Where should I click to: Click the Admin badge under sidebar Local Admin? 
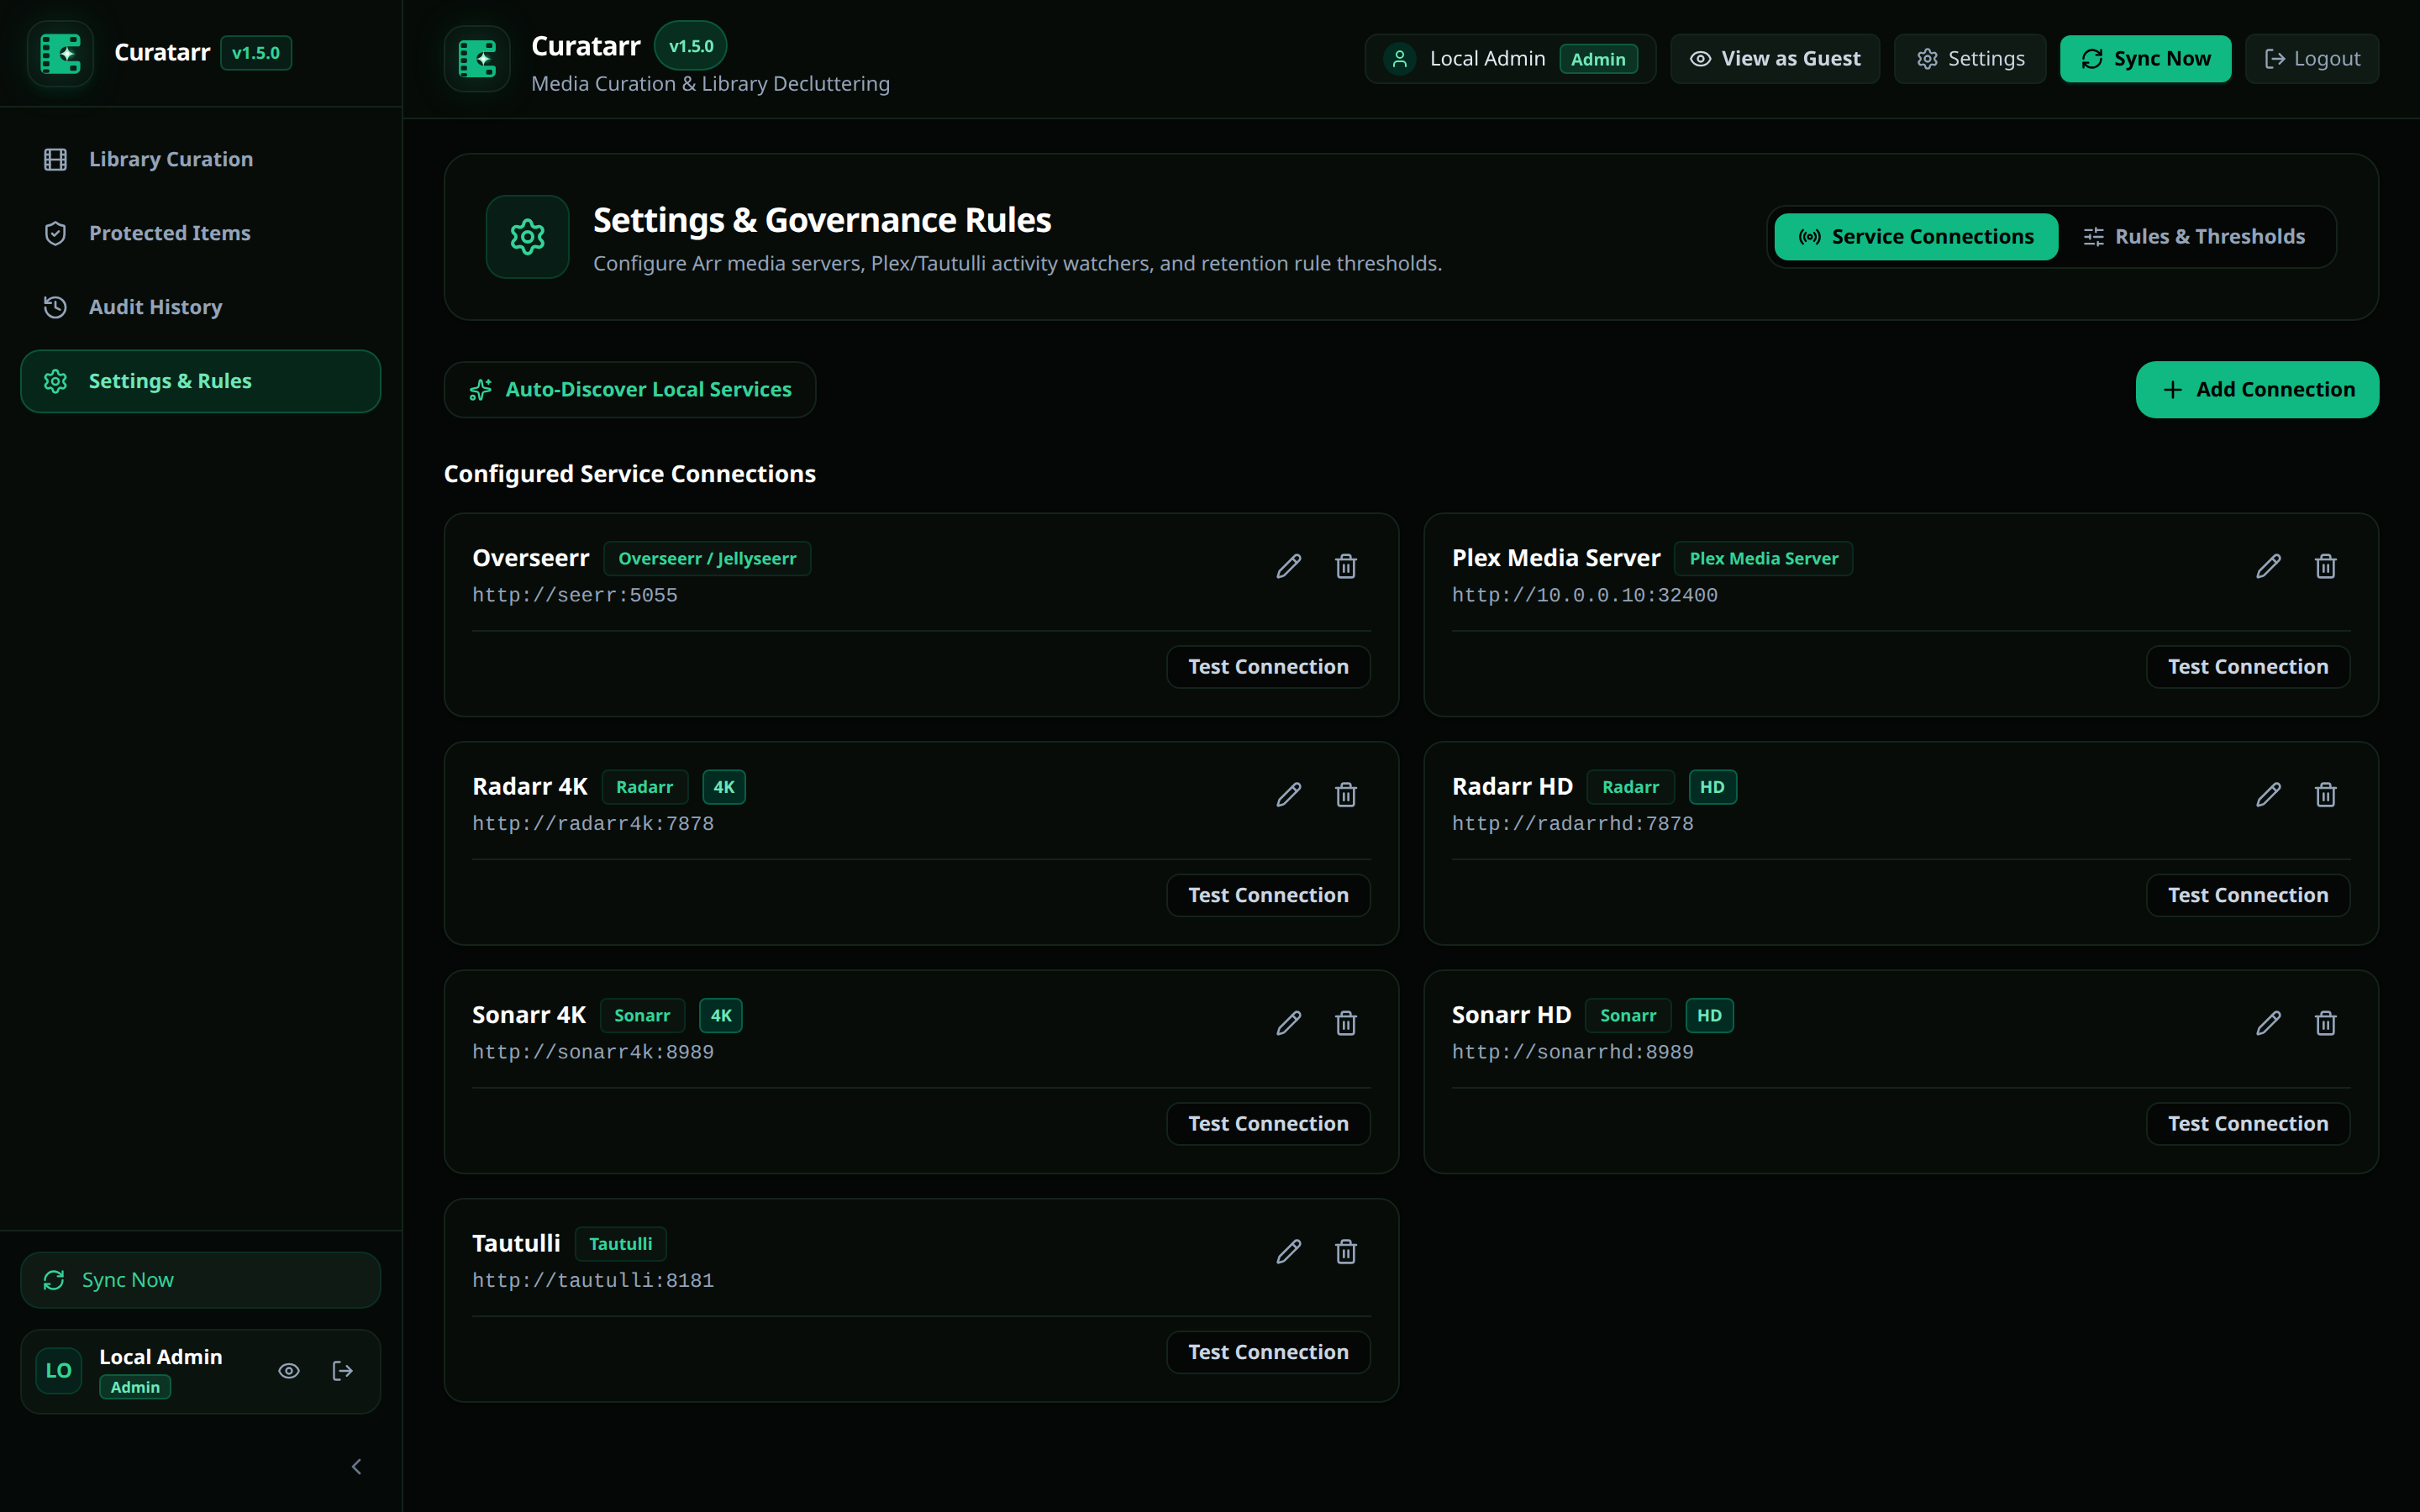[135, 1387]
